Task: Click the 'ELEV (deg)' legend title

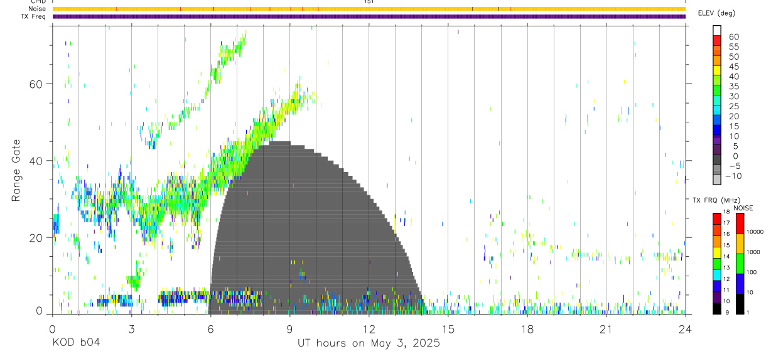Action: [x=718, y=13]
